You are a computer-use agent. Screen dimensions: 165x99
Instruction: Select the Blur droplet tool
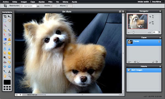point(5,49)
